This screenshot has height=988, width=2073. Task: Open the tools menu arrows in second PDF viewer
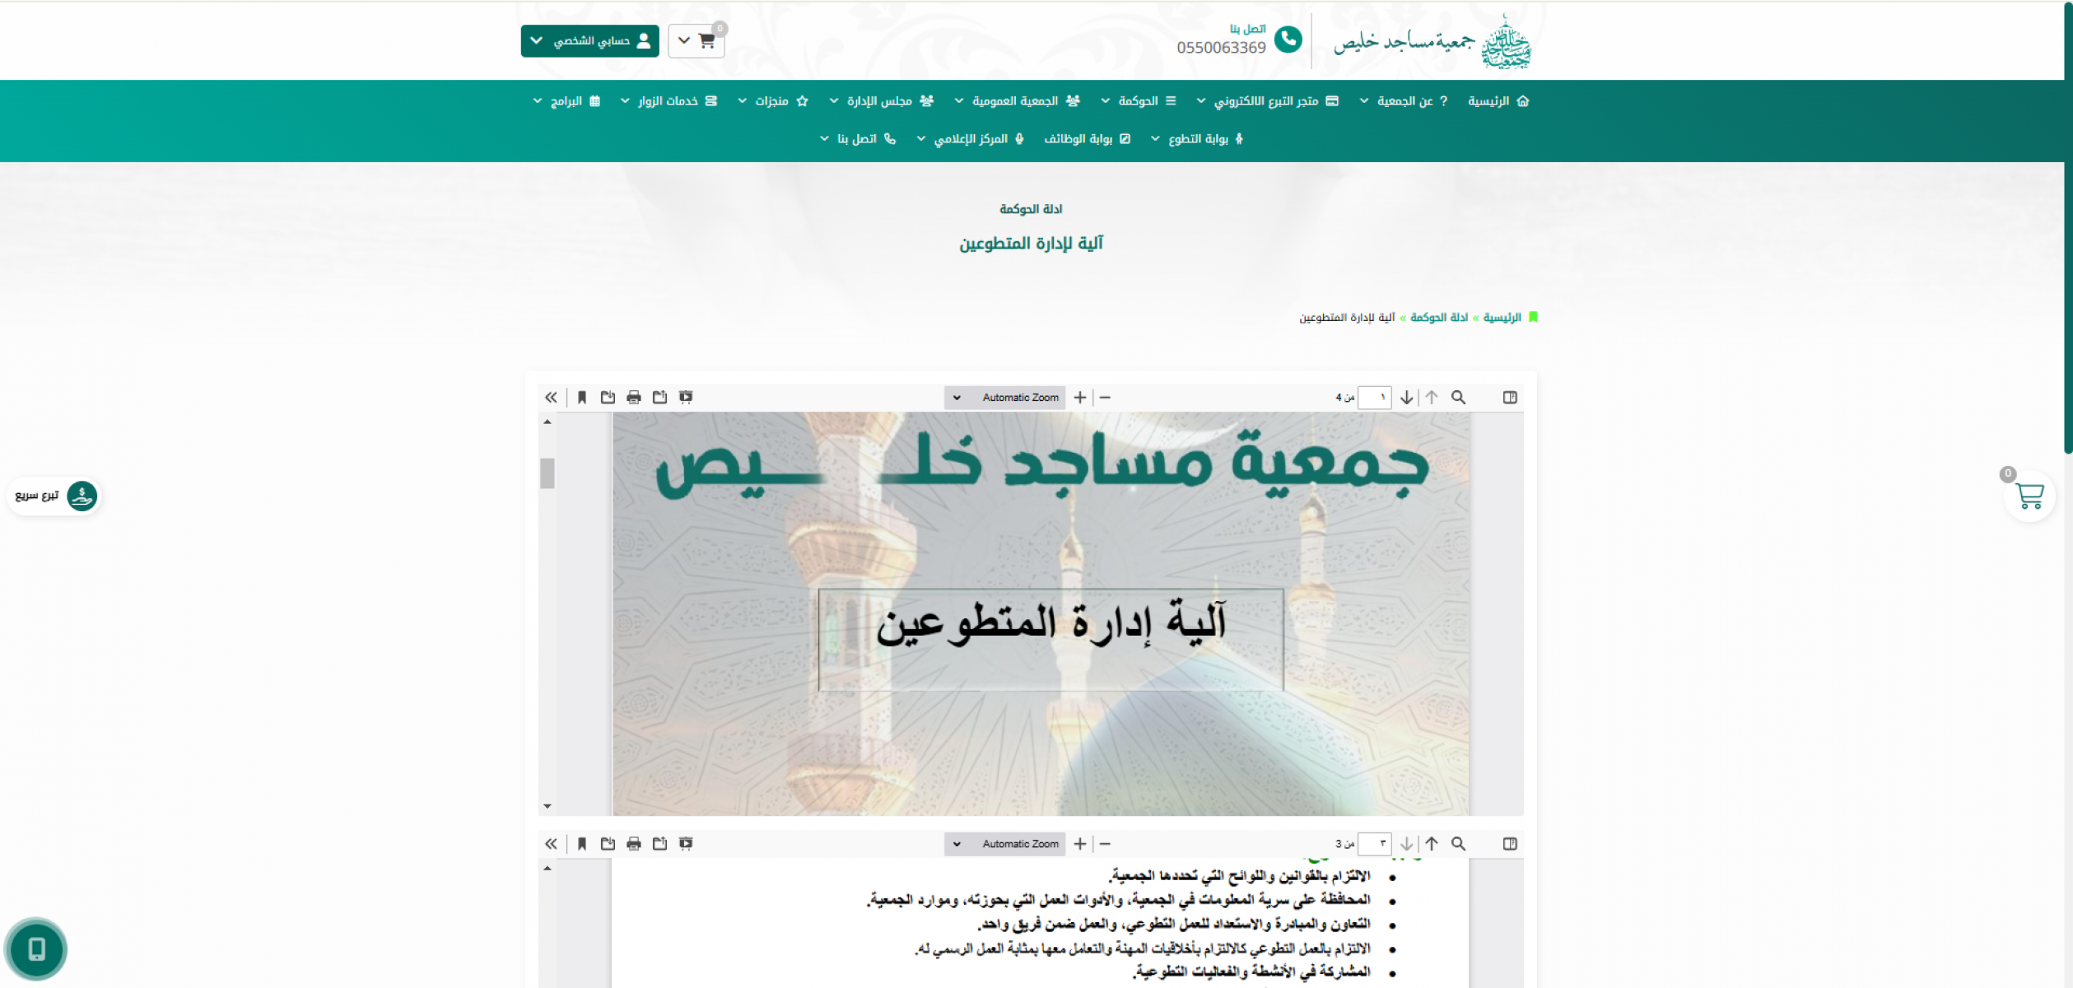tap(551, 844)
